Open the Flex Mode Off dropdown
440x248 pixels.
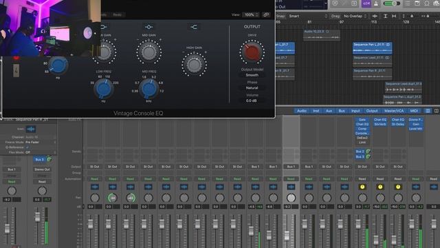click(41, 152)
